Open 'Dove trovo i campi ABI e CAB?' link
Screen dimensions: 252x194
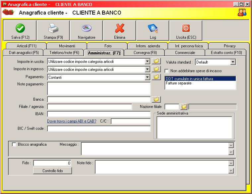click(x=72, y=121)
